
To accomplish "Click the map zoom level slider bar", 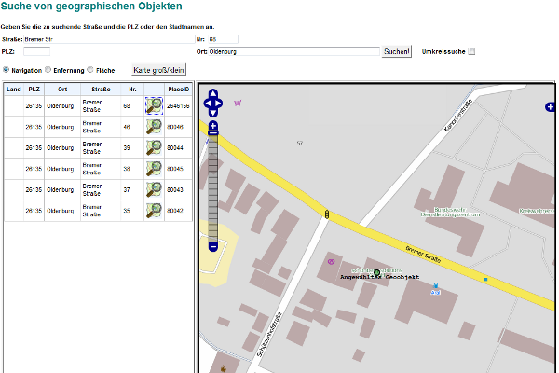I will tap(213, 186).
